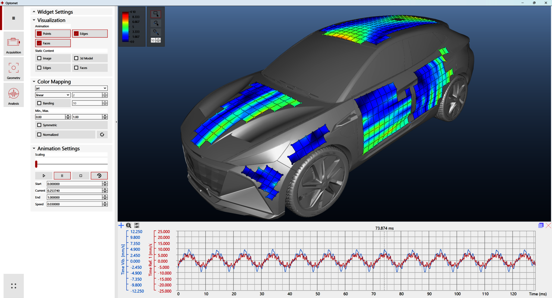Switch to the Geometry section
This screenshot has width=552, height=298.
pos(13,70)
